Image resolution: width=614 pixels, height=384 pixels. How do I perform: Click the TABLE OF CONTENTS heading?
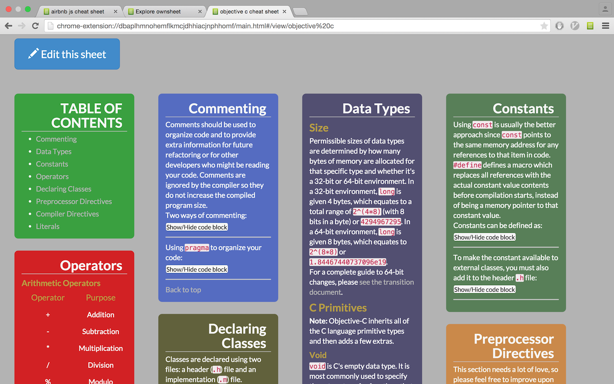pyautogui.click(x=87, y=116)
